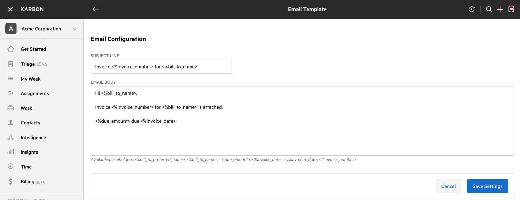Screen dimensions: 520x200
Task: Open the add new plus icon
Action: pos(500,9)
